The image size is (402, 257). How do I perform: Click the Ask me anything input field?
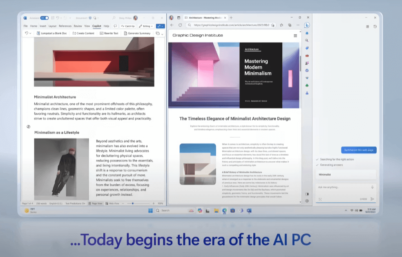point(343,186)
